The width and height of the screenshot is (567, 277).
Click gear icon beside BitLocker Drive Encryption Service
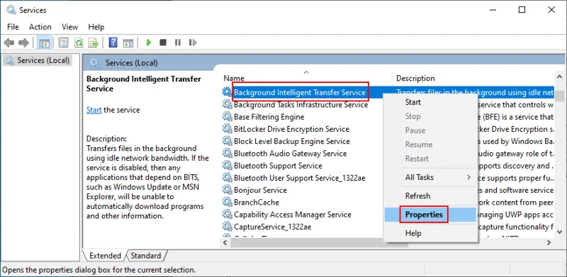click(x=227, y=129)
